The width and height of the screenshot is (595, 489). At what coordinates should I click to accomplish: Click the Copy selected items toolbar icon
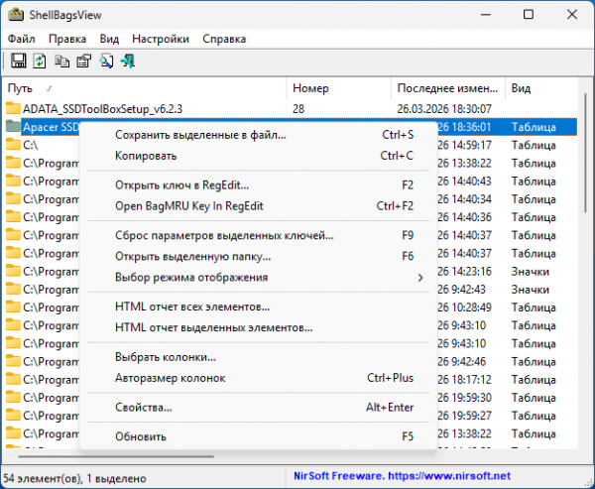point(61,61)
